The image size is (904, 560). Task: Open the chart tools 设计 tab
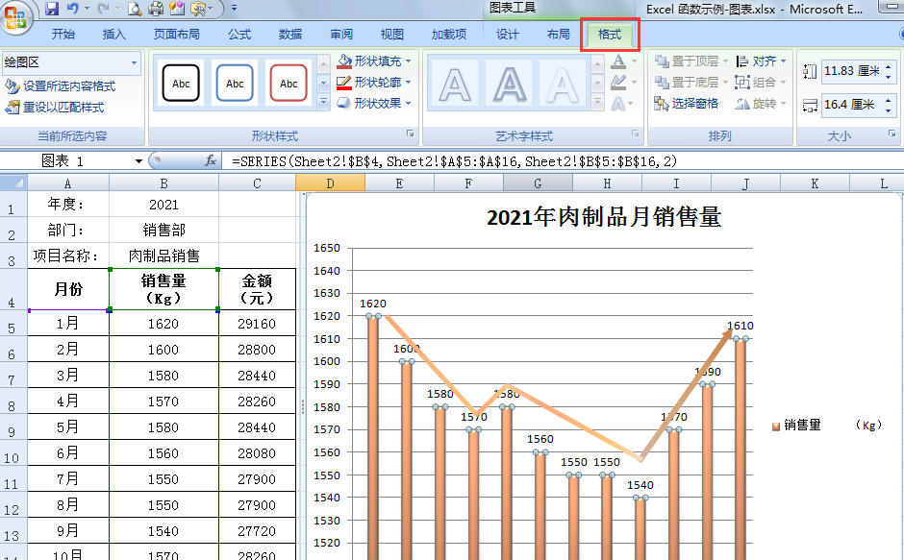(x=508, y=35)
